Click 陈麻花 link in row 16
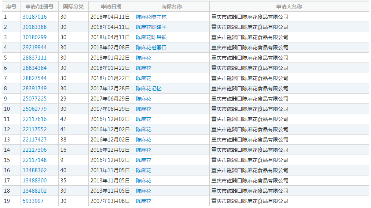This screenshot has height=208, width=371. click(x=143, y=170)
